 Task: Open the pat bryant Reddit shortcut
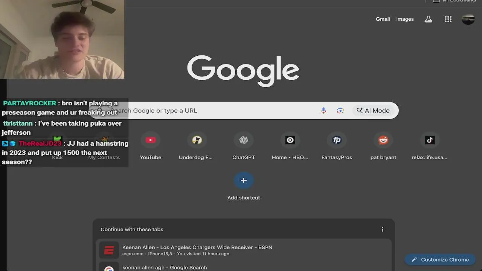tap(383, 146)
